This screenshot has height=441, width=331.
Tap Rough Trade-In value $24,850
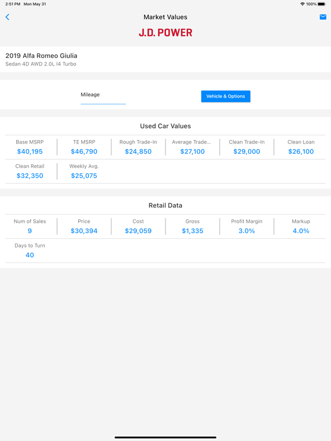pos(138,152)
